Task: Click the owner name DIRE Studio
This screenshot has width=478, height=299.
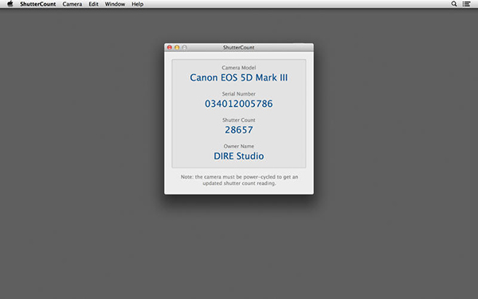Action: [x=239, y=156]
